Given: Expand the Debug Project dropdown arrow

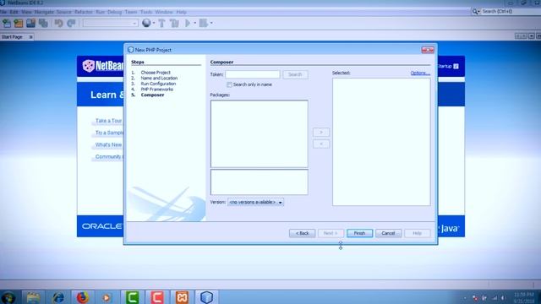Looking at the screenshot, I should [211, 23].
